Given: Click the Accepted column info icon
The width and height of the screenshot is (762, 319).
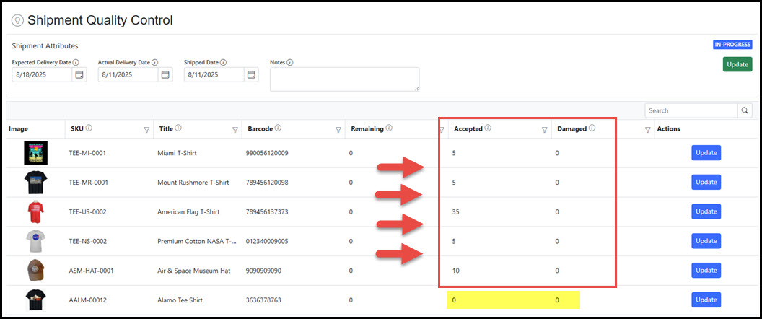Looking at the screenshot, I should point(488,128).
